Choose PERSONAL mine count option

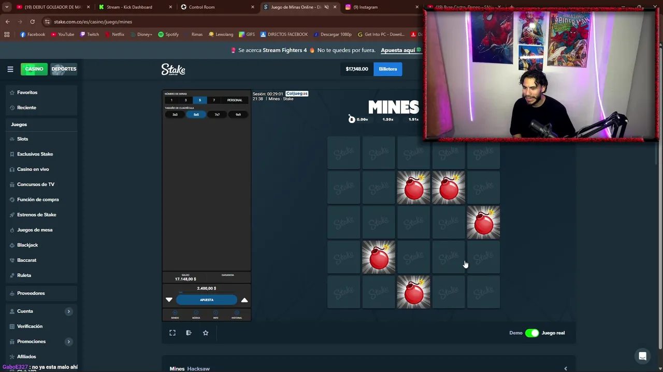pos(234,100)
